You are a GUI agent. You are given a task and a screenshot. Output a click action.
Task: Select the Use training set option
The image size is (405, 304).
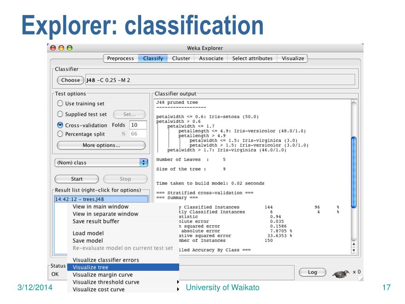pyautogui.click(x=60, y=103)
